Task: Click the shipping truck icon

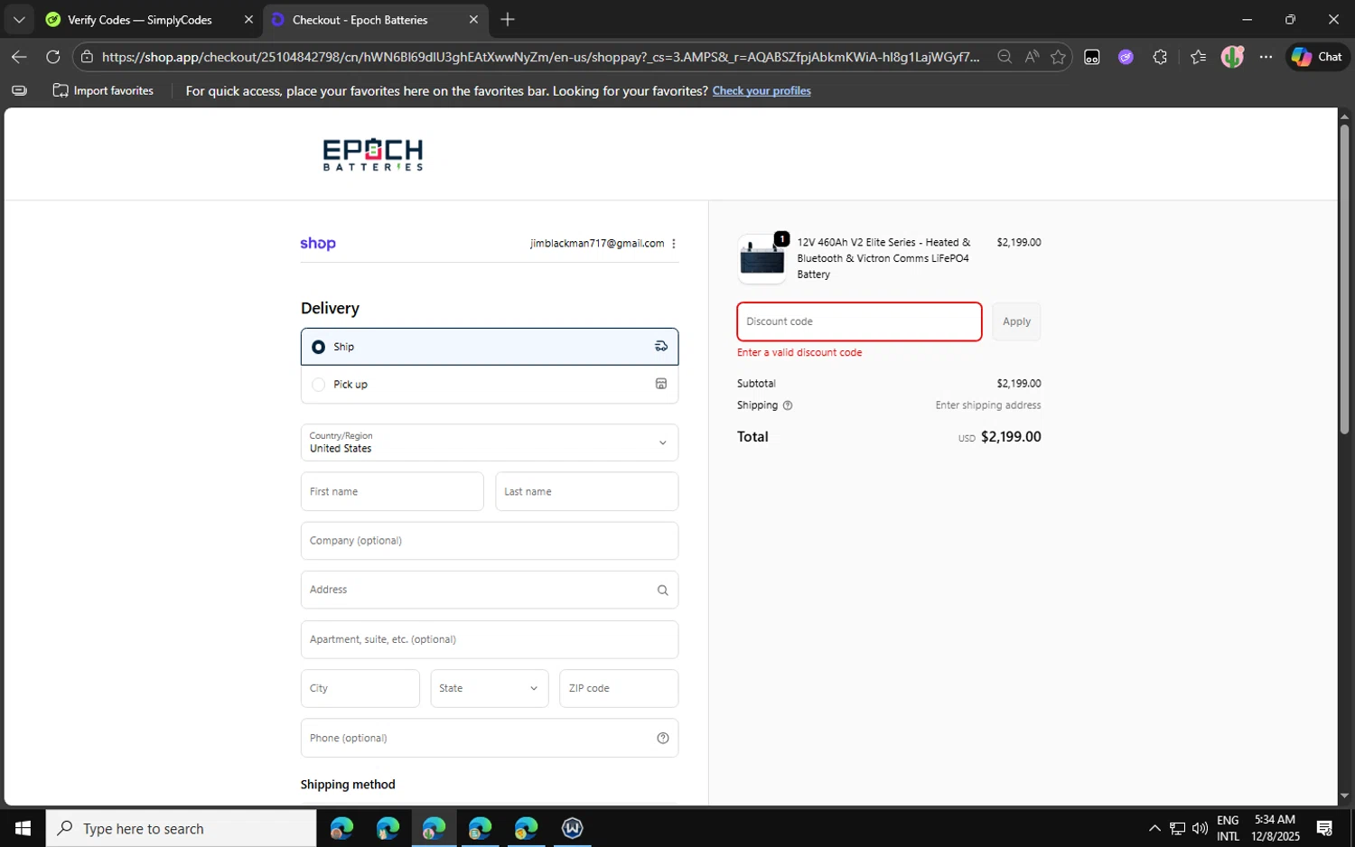Action: coord(661,346)
